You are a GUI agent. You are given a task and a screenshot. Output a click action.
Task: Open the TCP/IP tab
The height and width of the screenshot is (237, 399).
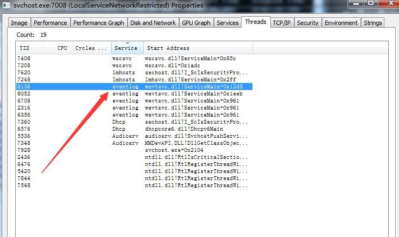tap(282, 23)
